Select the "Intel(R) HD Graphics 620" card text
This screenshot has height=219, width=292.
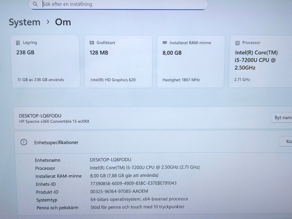point(113,80)
